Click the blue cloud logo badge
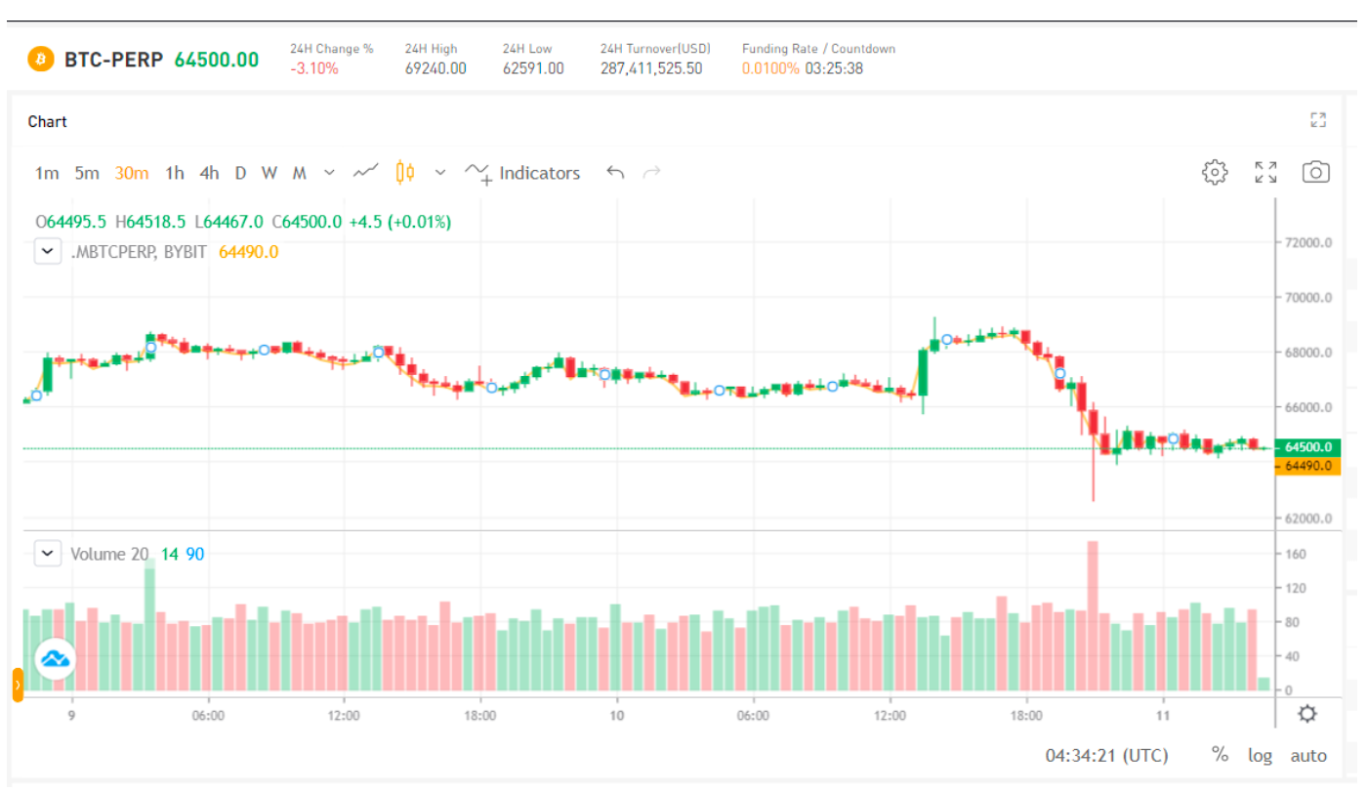The width and height of the screenshot is (1367, 793). (56, 659)
